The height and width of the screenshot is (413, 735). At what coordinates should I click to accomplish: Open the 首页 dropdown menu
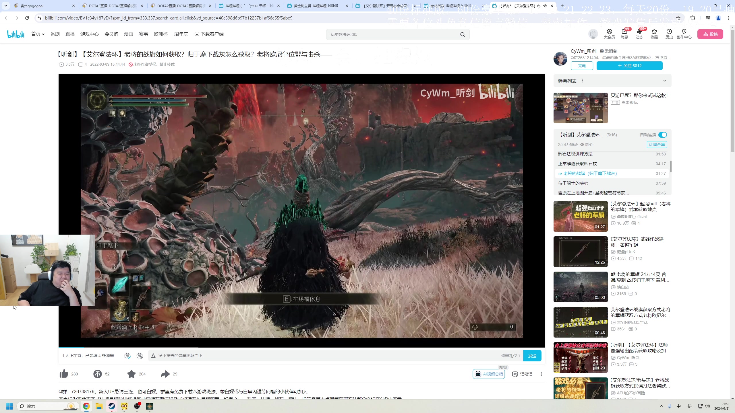point(38,34)
